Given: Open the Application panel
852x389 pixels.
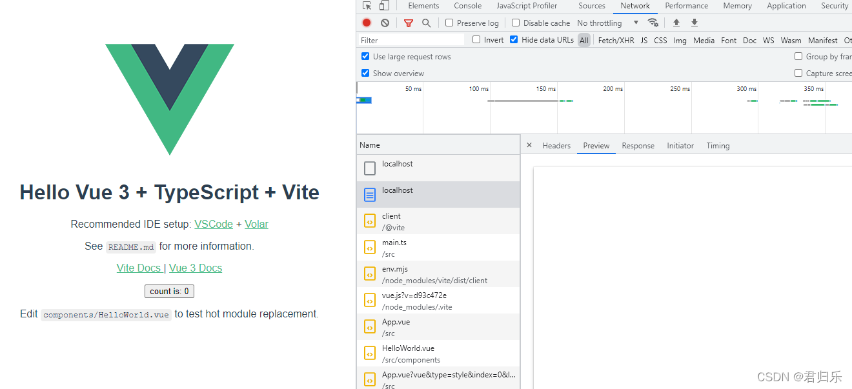Looking at the screenshot, I should tap(786, 6).
